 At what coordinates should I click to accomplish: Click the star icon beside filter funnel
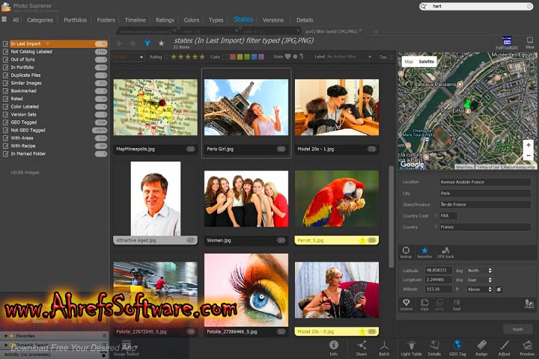(x=161, y=43)
